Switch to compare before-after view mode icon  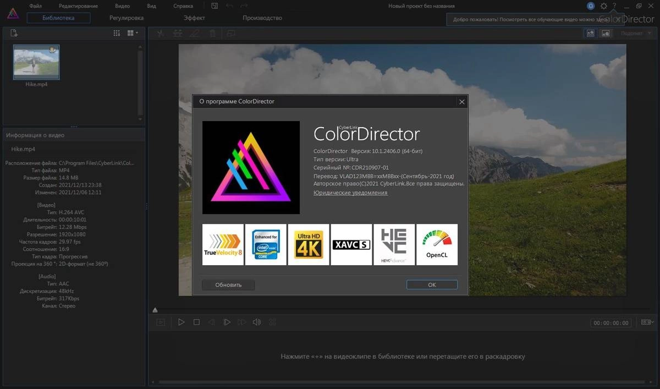click(591, 33)
